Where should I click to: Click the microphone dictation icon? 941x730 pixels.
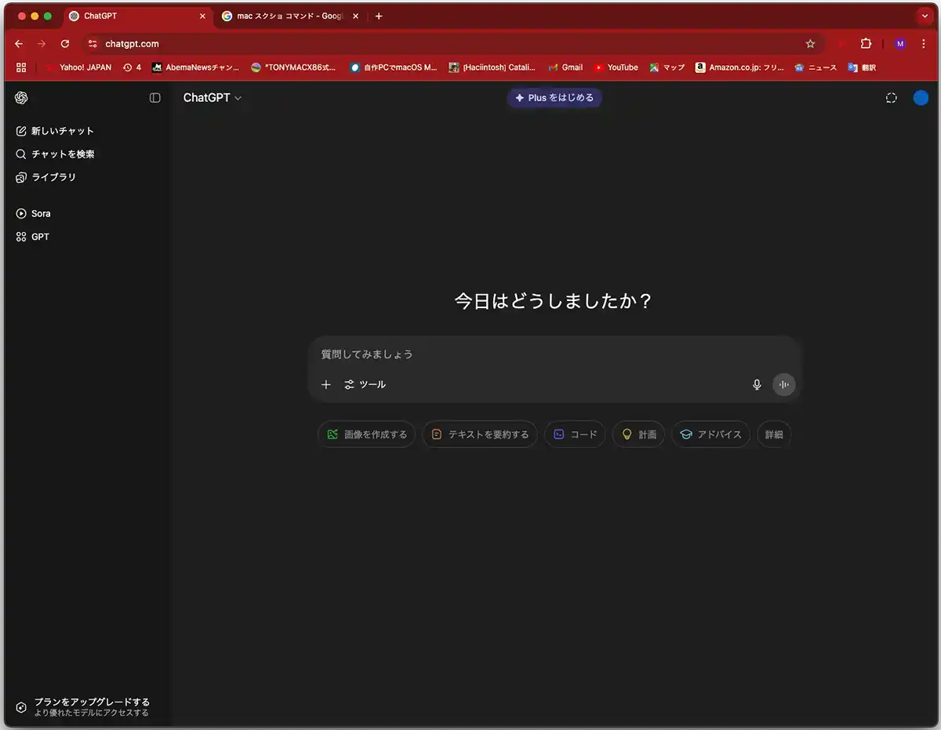pos(757,384)
